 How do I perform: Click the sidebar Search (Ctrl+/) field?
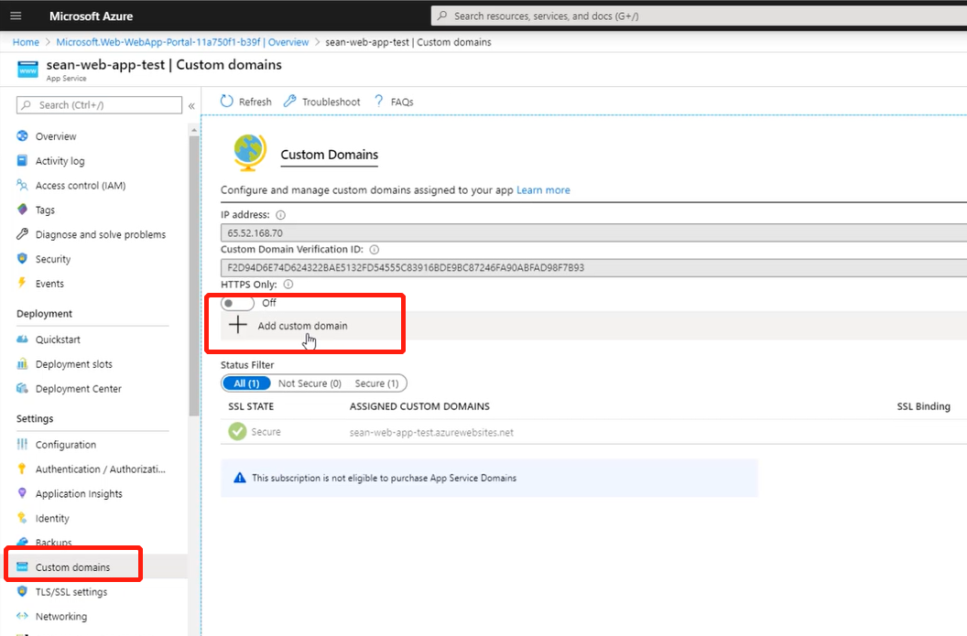point(99,104)
